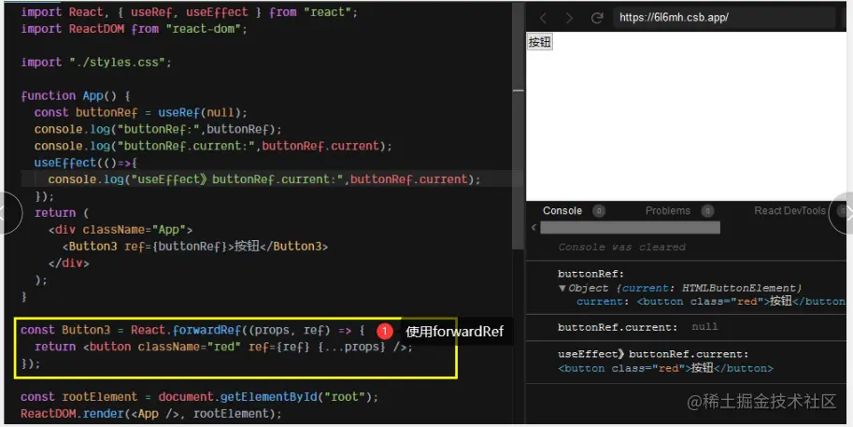Click the console prompt left chevron

(x=533, y=227)
